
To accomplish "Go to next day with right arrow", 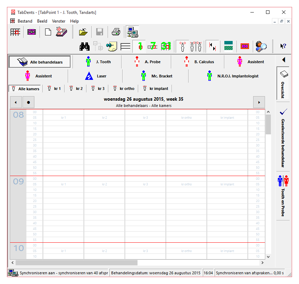I will pos(259,102).
